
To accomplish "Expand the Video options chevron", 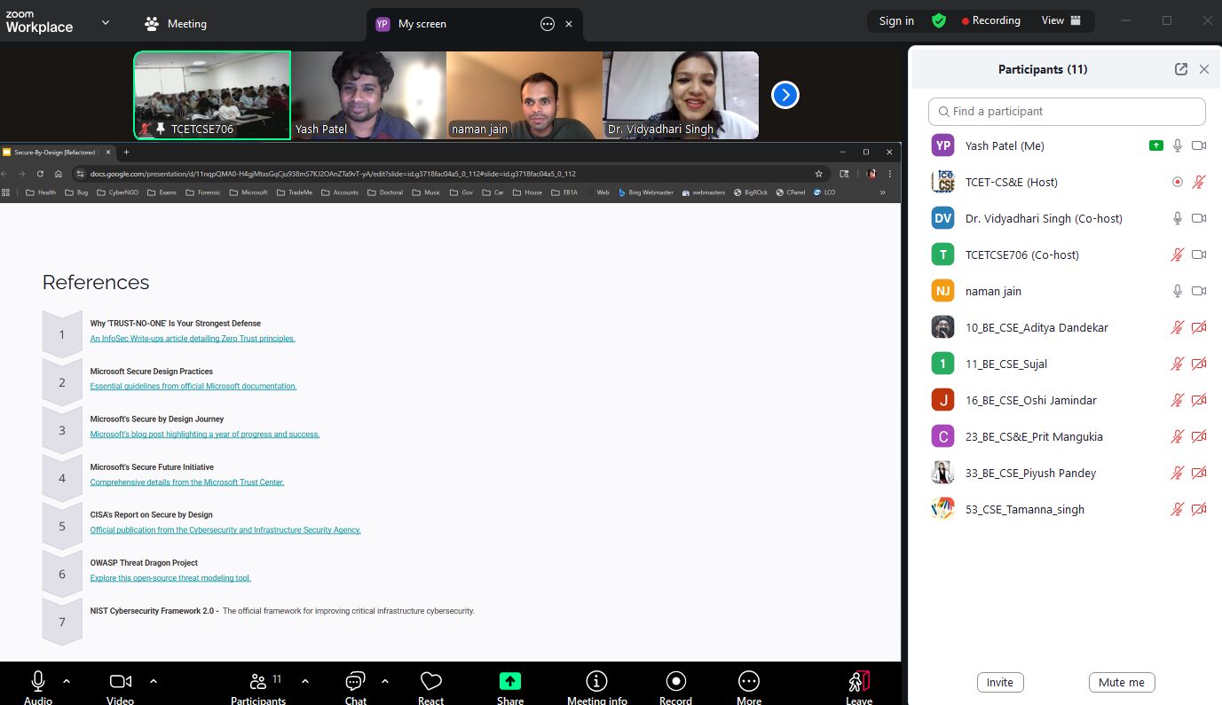I will tap(154, 681).
